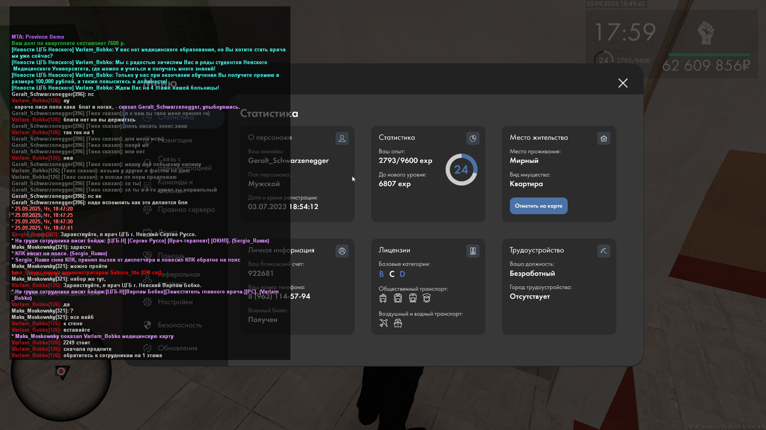Click the scales icon beside Правила сервера
Viewport: 766px width, 430px height.
point(147,210)
